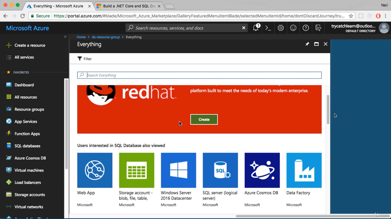Click the green Create button
Viewport: 391px width, 219px height.
(204, 119)
